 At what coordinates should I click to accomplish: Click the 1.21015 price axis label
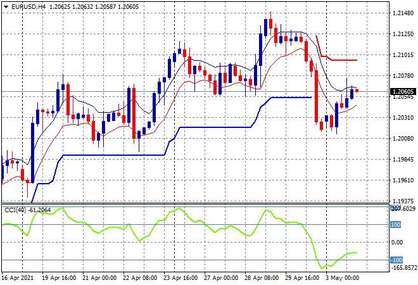(403, 55)
